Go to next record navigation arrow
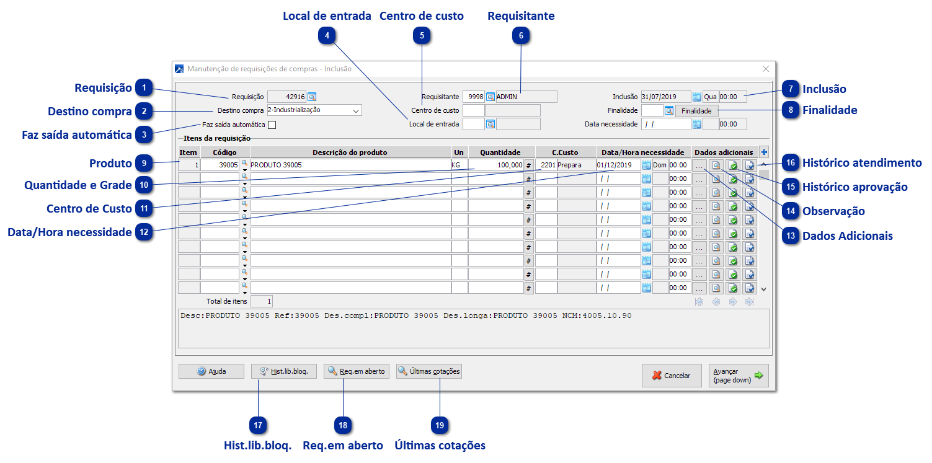Screen dimensions: 932x463 click(x=733, y=302)
